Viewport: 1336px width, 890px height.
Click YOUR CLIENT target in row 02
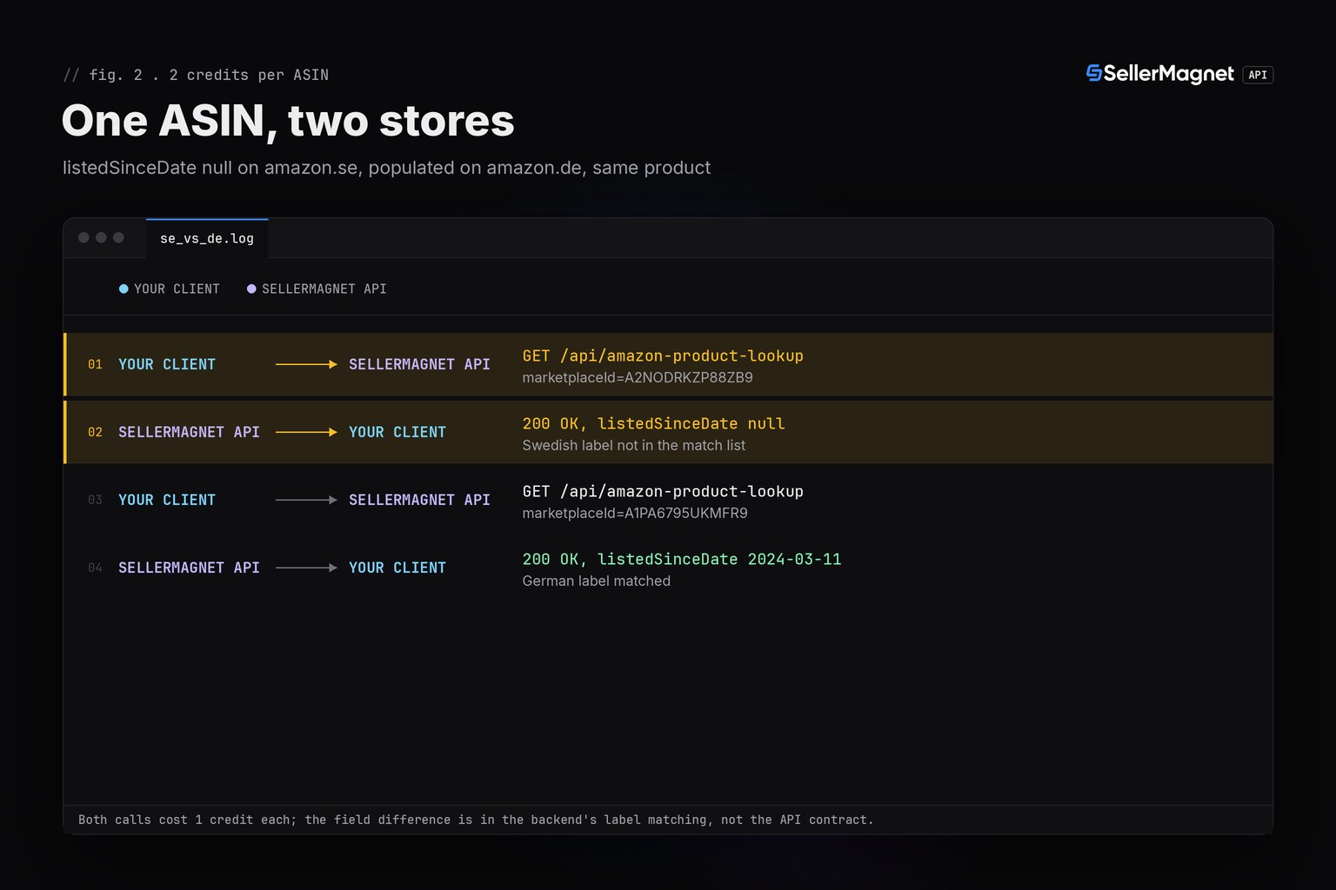[x=397, y=432]
